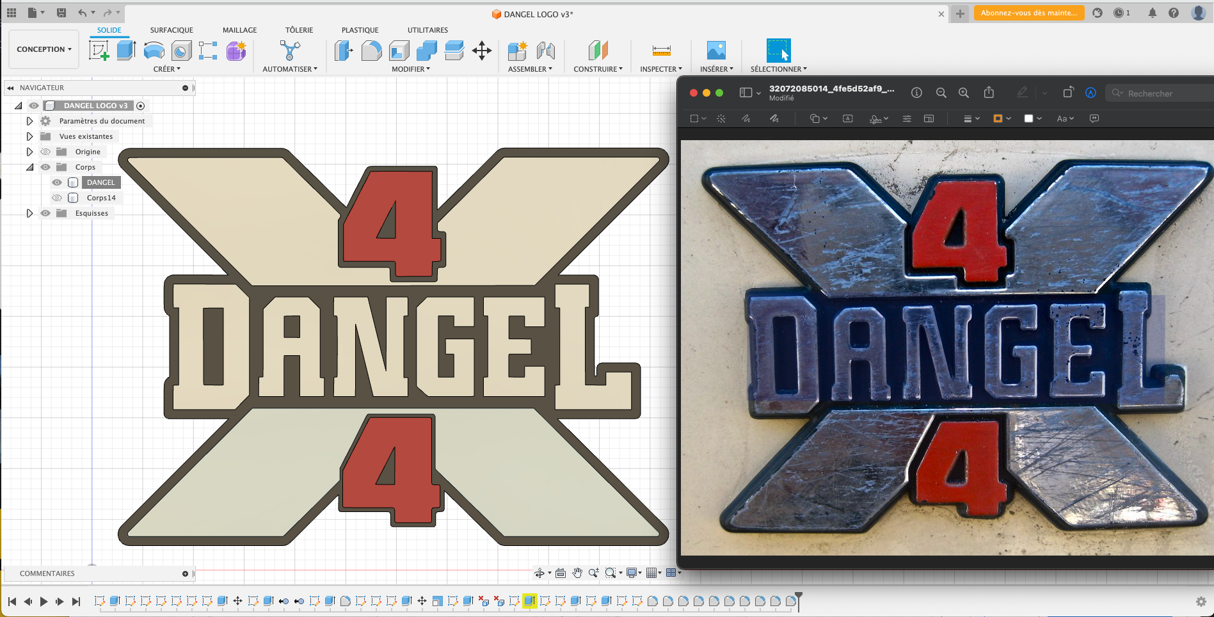
Task: Expand the Esquisses folder in navigator
Action: tap(29, 213)
